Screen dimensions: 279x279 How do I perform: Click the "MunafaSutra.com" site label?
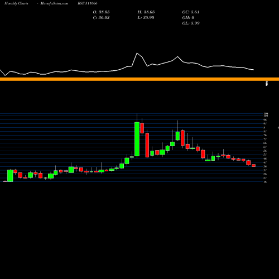pyautogui.click(x=54, y=3)
